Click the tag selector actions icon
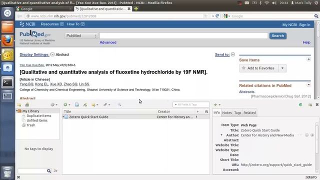 [55, 171]
